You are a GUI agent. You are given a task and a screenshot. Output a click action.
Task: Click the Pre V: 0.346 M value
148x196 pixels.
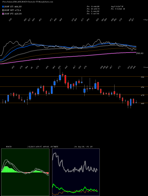click(118, 9)
